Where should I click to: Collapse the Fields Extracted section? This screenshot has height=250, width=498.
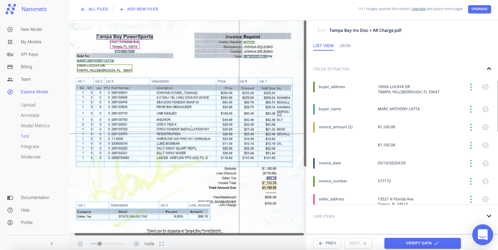click(x=489, y=69)
